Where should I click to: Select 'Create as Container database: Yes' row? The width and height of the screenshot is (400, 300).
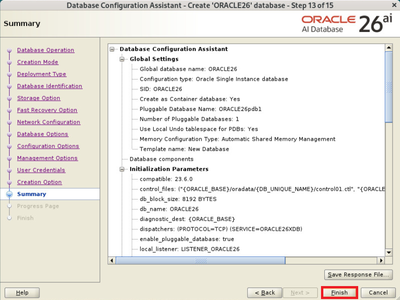pos(190,99)
